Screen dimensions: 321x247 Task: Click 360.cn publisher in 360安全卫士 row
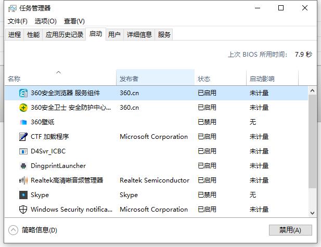[129, 108]
